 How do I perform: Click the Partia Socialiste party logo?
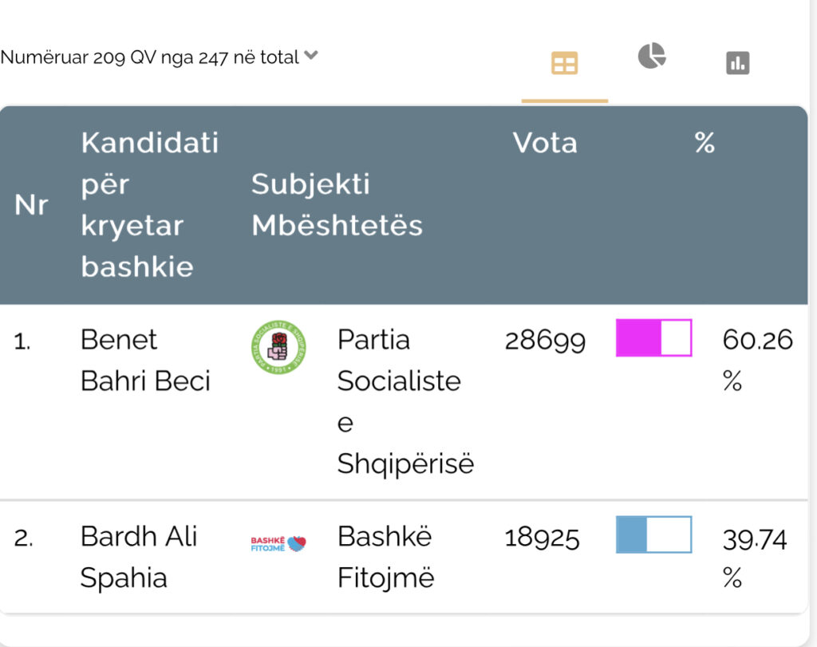point(278,348)
